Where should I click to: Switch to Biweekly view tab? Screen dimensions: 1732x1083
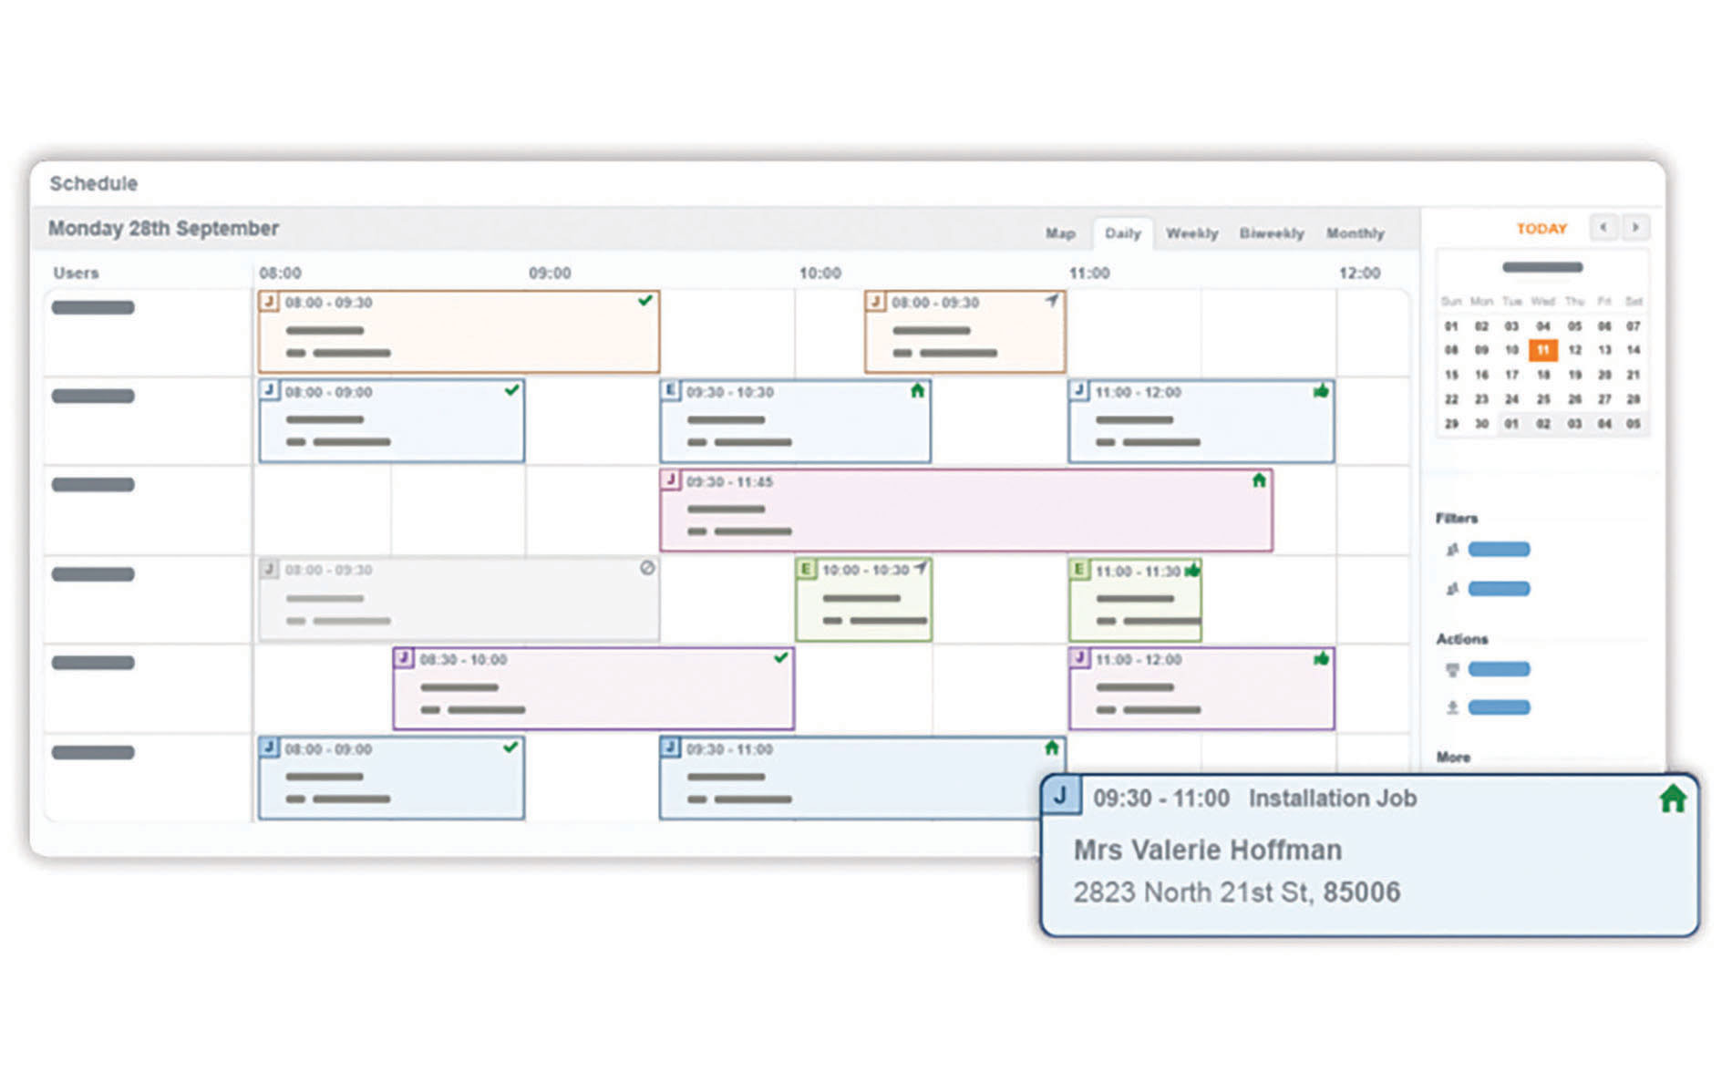(1271, 233)
